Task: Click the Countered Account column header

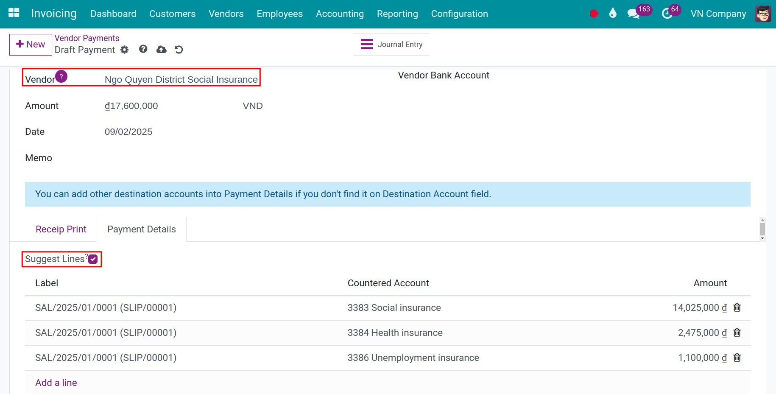Action: (x=388, y=283)
